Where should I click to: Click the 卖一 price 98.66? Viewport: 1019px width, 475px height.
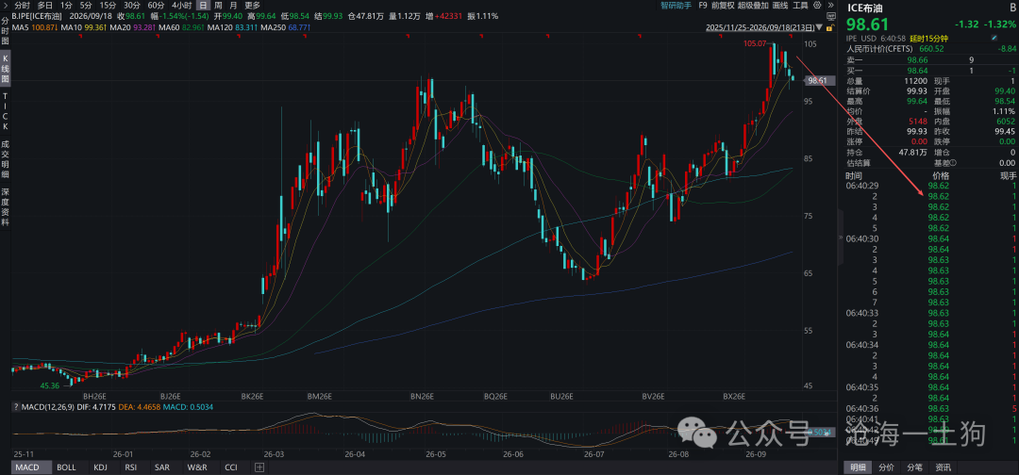point(919,59)
